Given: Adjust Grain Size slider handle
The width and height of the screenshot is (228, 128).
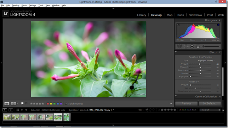Looking at the screenshot, I should (195, 88).
